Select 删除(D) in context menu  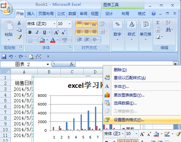142,70
